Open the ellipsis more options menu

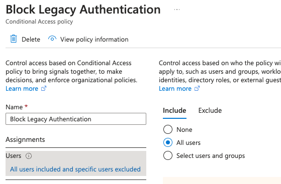pyautogui.click(x=177, y=10)
